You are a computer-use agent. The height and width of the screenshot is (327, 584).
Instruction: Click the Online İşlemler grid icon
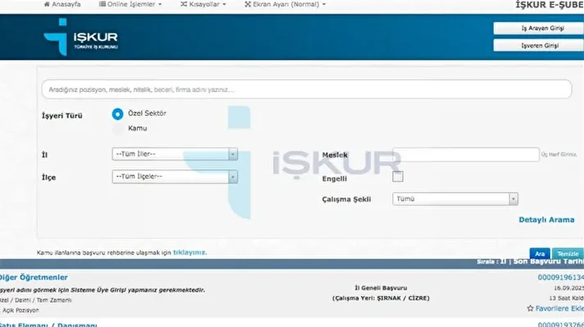pos(102,4)
